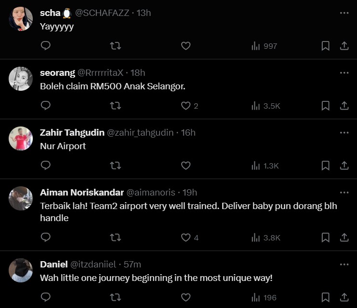Share Zahir Tahgudin's "Nur Airport" tweet
Viewport: 357px width, 308px height.
pyautogui.click(x=344, y=166)
